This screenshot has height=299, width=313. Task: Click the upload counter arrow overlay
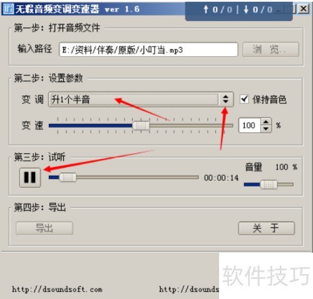point(206,9)
